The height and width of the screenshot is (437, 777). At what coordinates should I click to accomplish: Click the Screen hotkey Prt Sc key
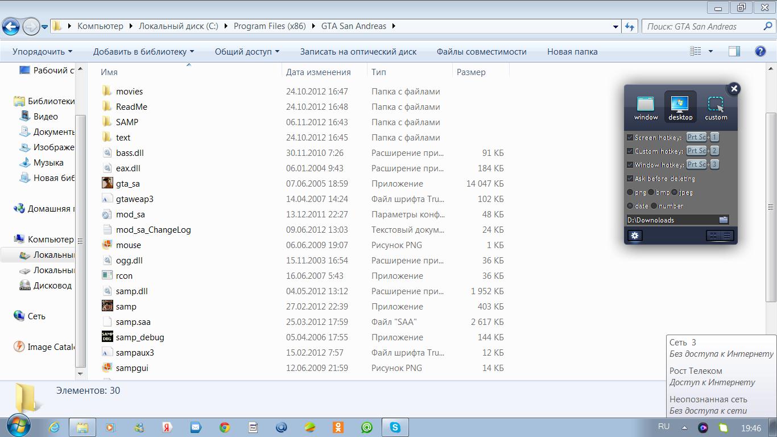click(696, 137)
